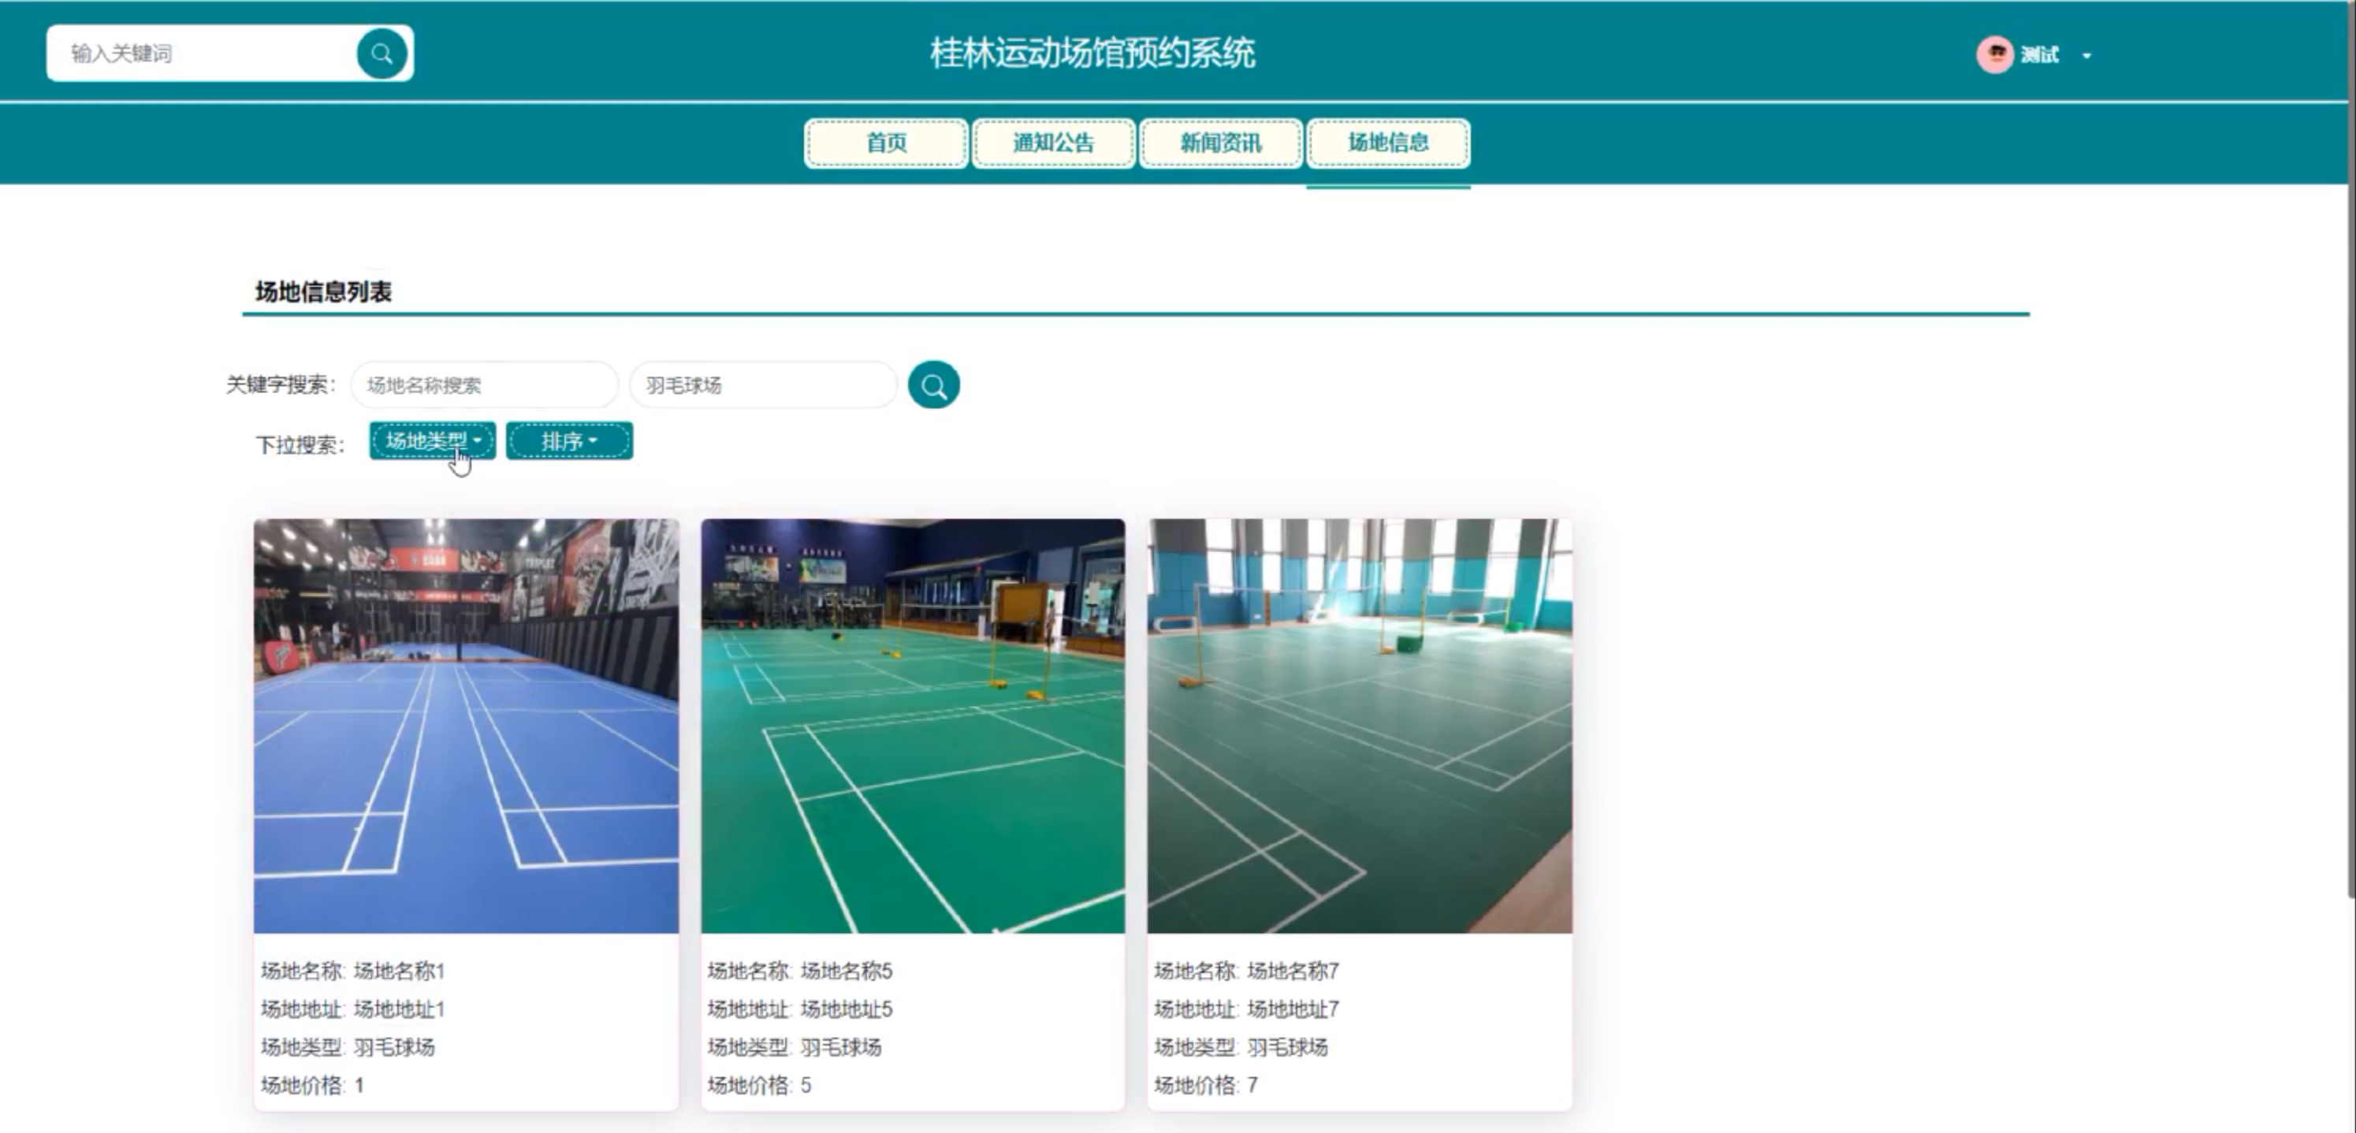Image resolution: width=2356 pixels, height=1133 pixels.
Task: Click the 羽毛球场 search input field
Action: (x=763, y=385)
